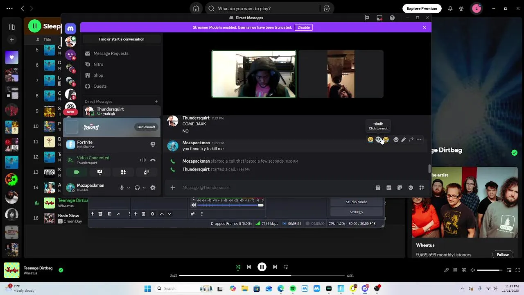Select the Thundersquirt direct message
This screenshot has width=524, height=295.
[121, 111]
